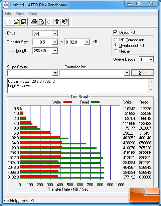Open the Total Length dropdown

coord(55,51)
